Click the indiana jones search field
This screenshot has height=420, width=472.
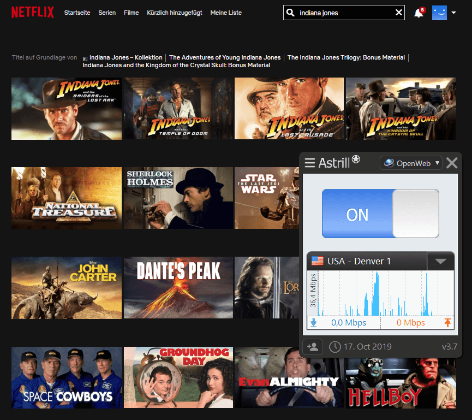coord(344,13)
